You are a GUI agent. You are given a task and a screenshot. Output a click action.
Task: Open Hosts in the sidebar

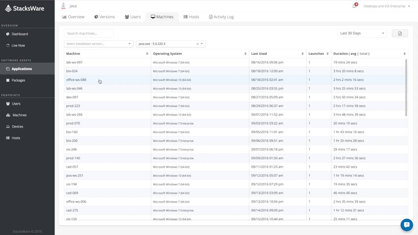coord(16,138)
